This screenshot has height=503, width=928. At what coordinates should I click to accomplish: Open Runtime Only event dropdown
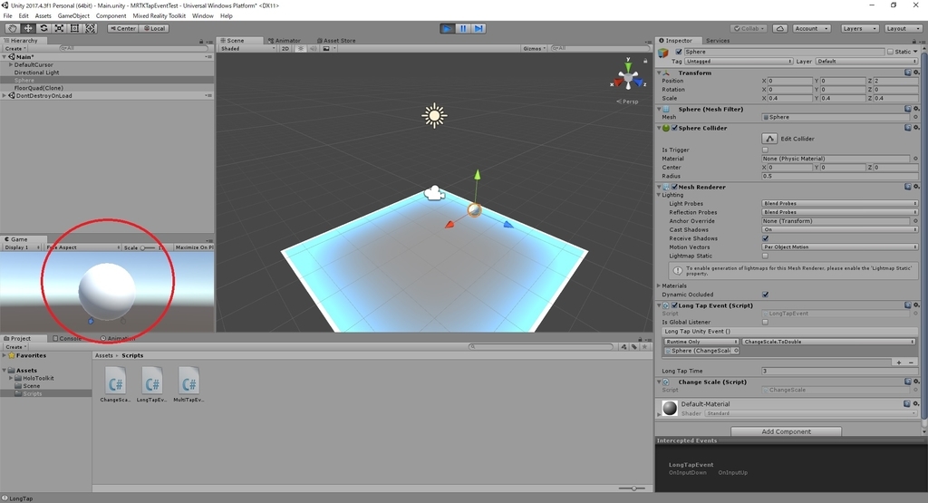pyautogui.click(x=701, y=342)
